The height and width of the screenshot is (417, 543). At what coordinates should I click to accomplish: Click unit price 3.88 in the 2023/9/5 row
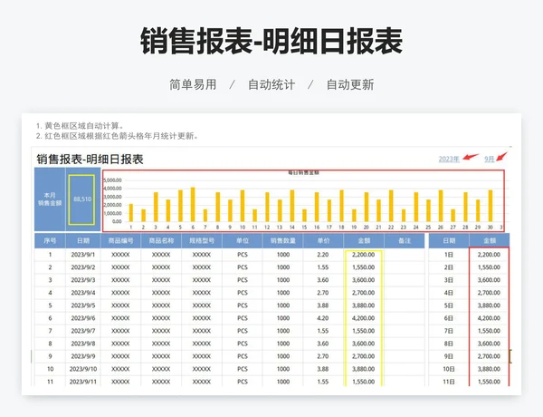[x=323, y=305]
